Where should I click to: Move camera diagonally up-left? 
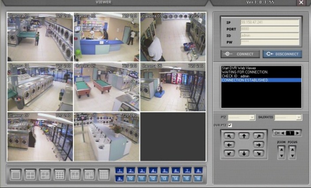click(229, 136)
